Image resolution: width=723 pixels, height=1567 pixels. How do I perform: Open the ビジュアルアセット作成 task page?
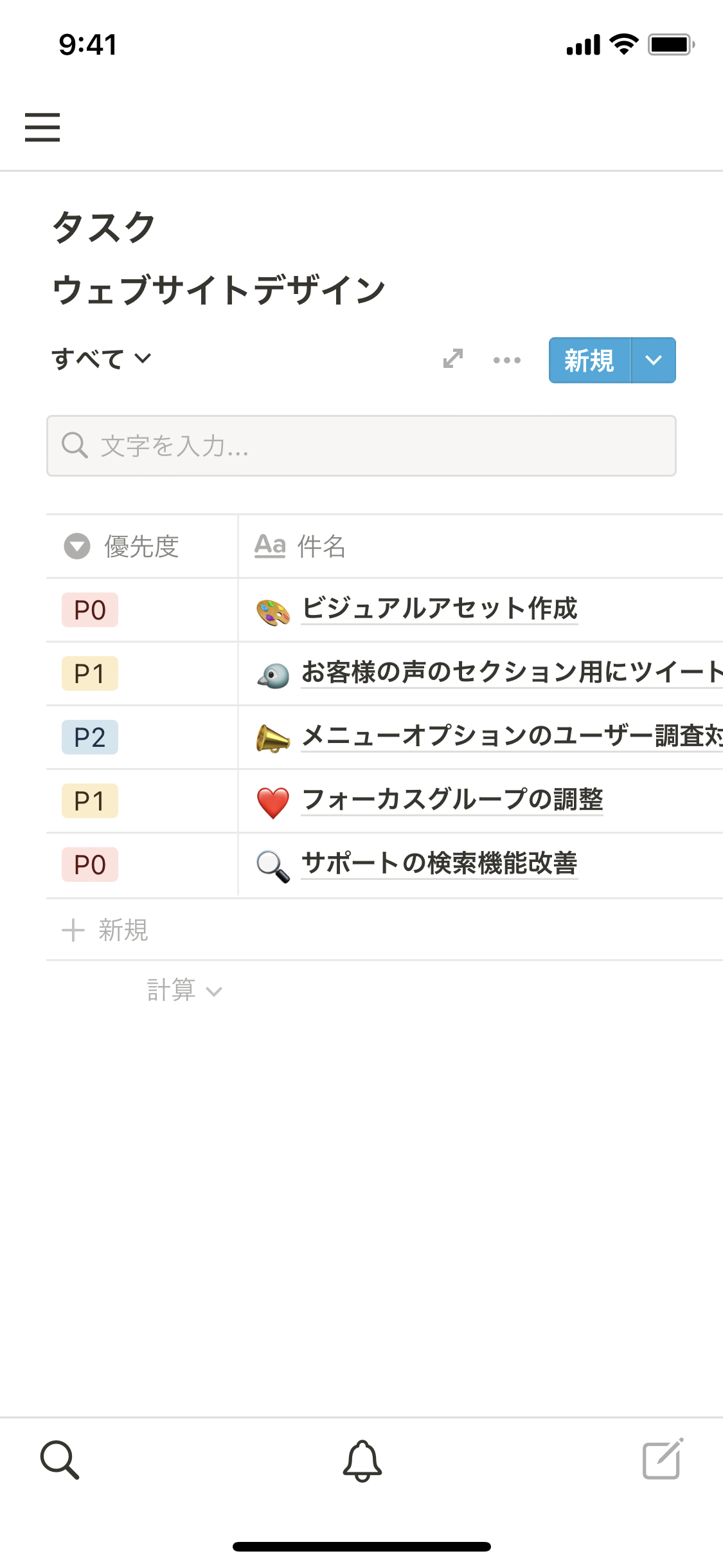(x=440, y=609)
